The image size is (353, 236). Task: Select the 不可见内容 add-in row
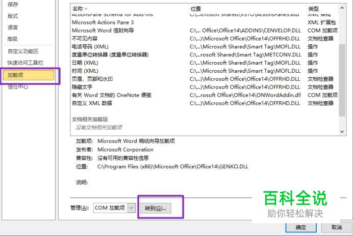tap(204, 39)
